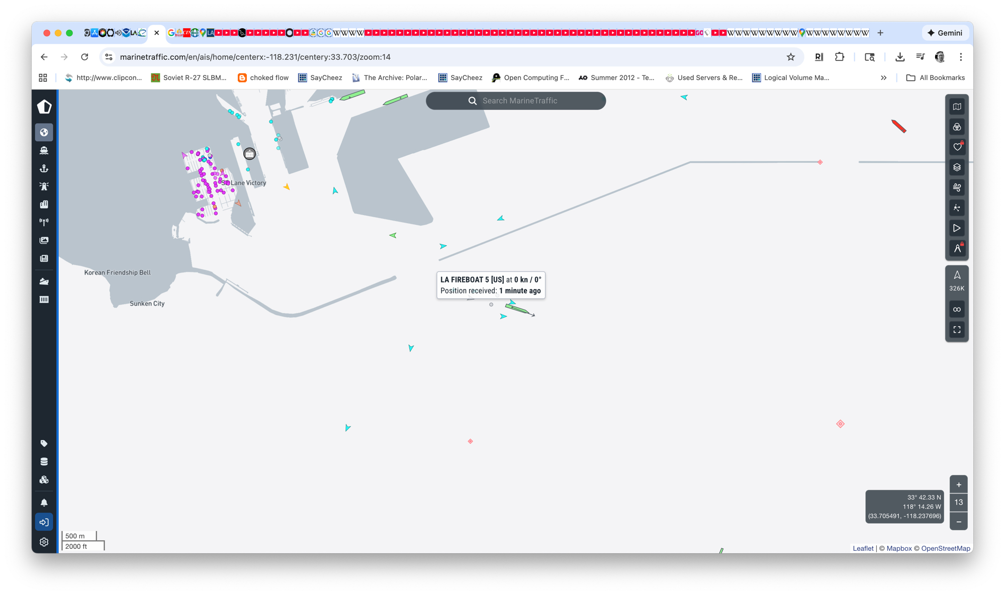1005x595 pixels.
Task: Open the photos gallery sidebar icon
Action: [x=44, y=240]
